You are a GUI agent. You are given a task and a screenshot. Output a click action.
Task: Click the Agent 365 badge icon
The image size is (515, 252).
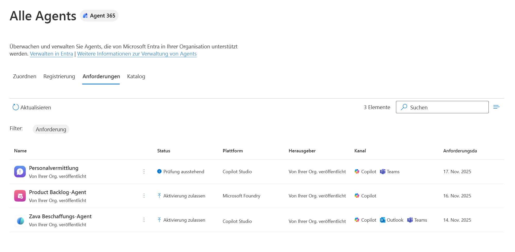(x=85, y=16)
